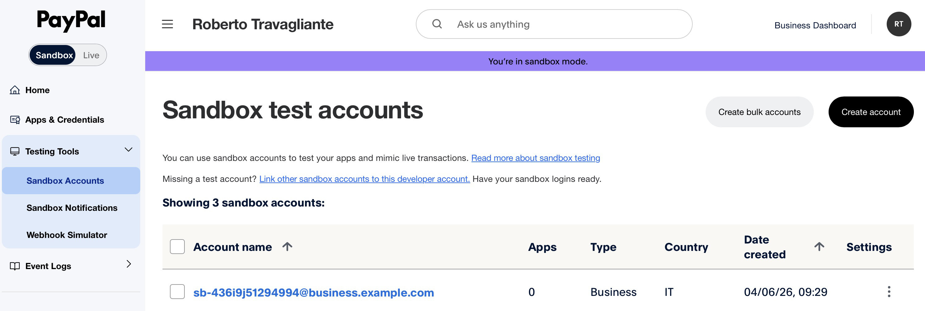The image size is (925, 311).
Task: Click the sandbox mode banner text
Action: point(538,61)
